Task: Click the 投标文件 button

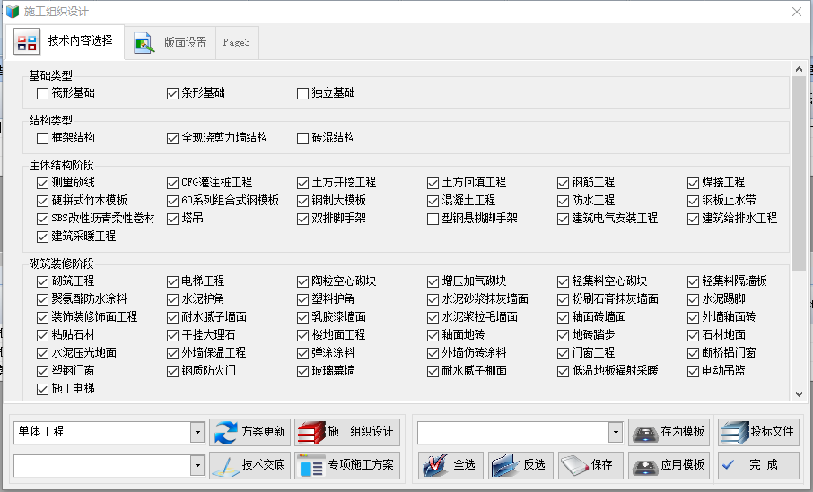Action: pyautogui.click(x=759, y=432)
